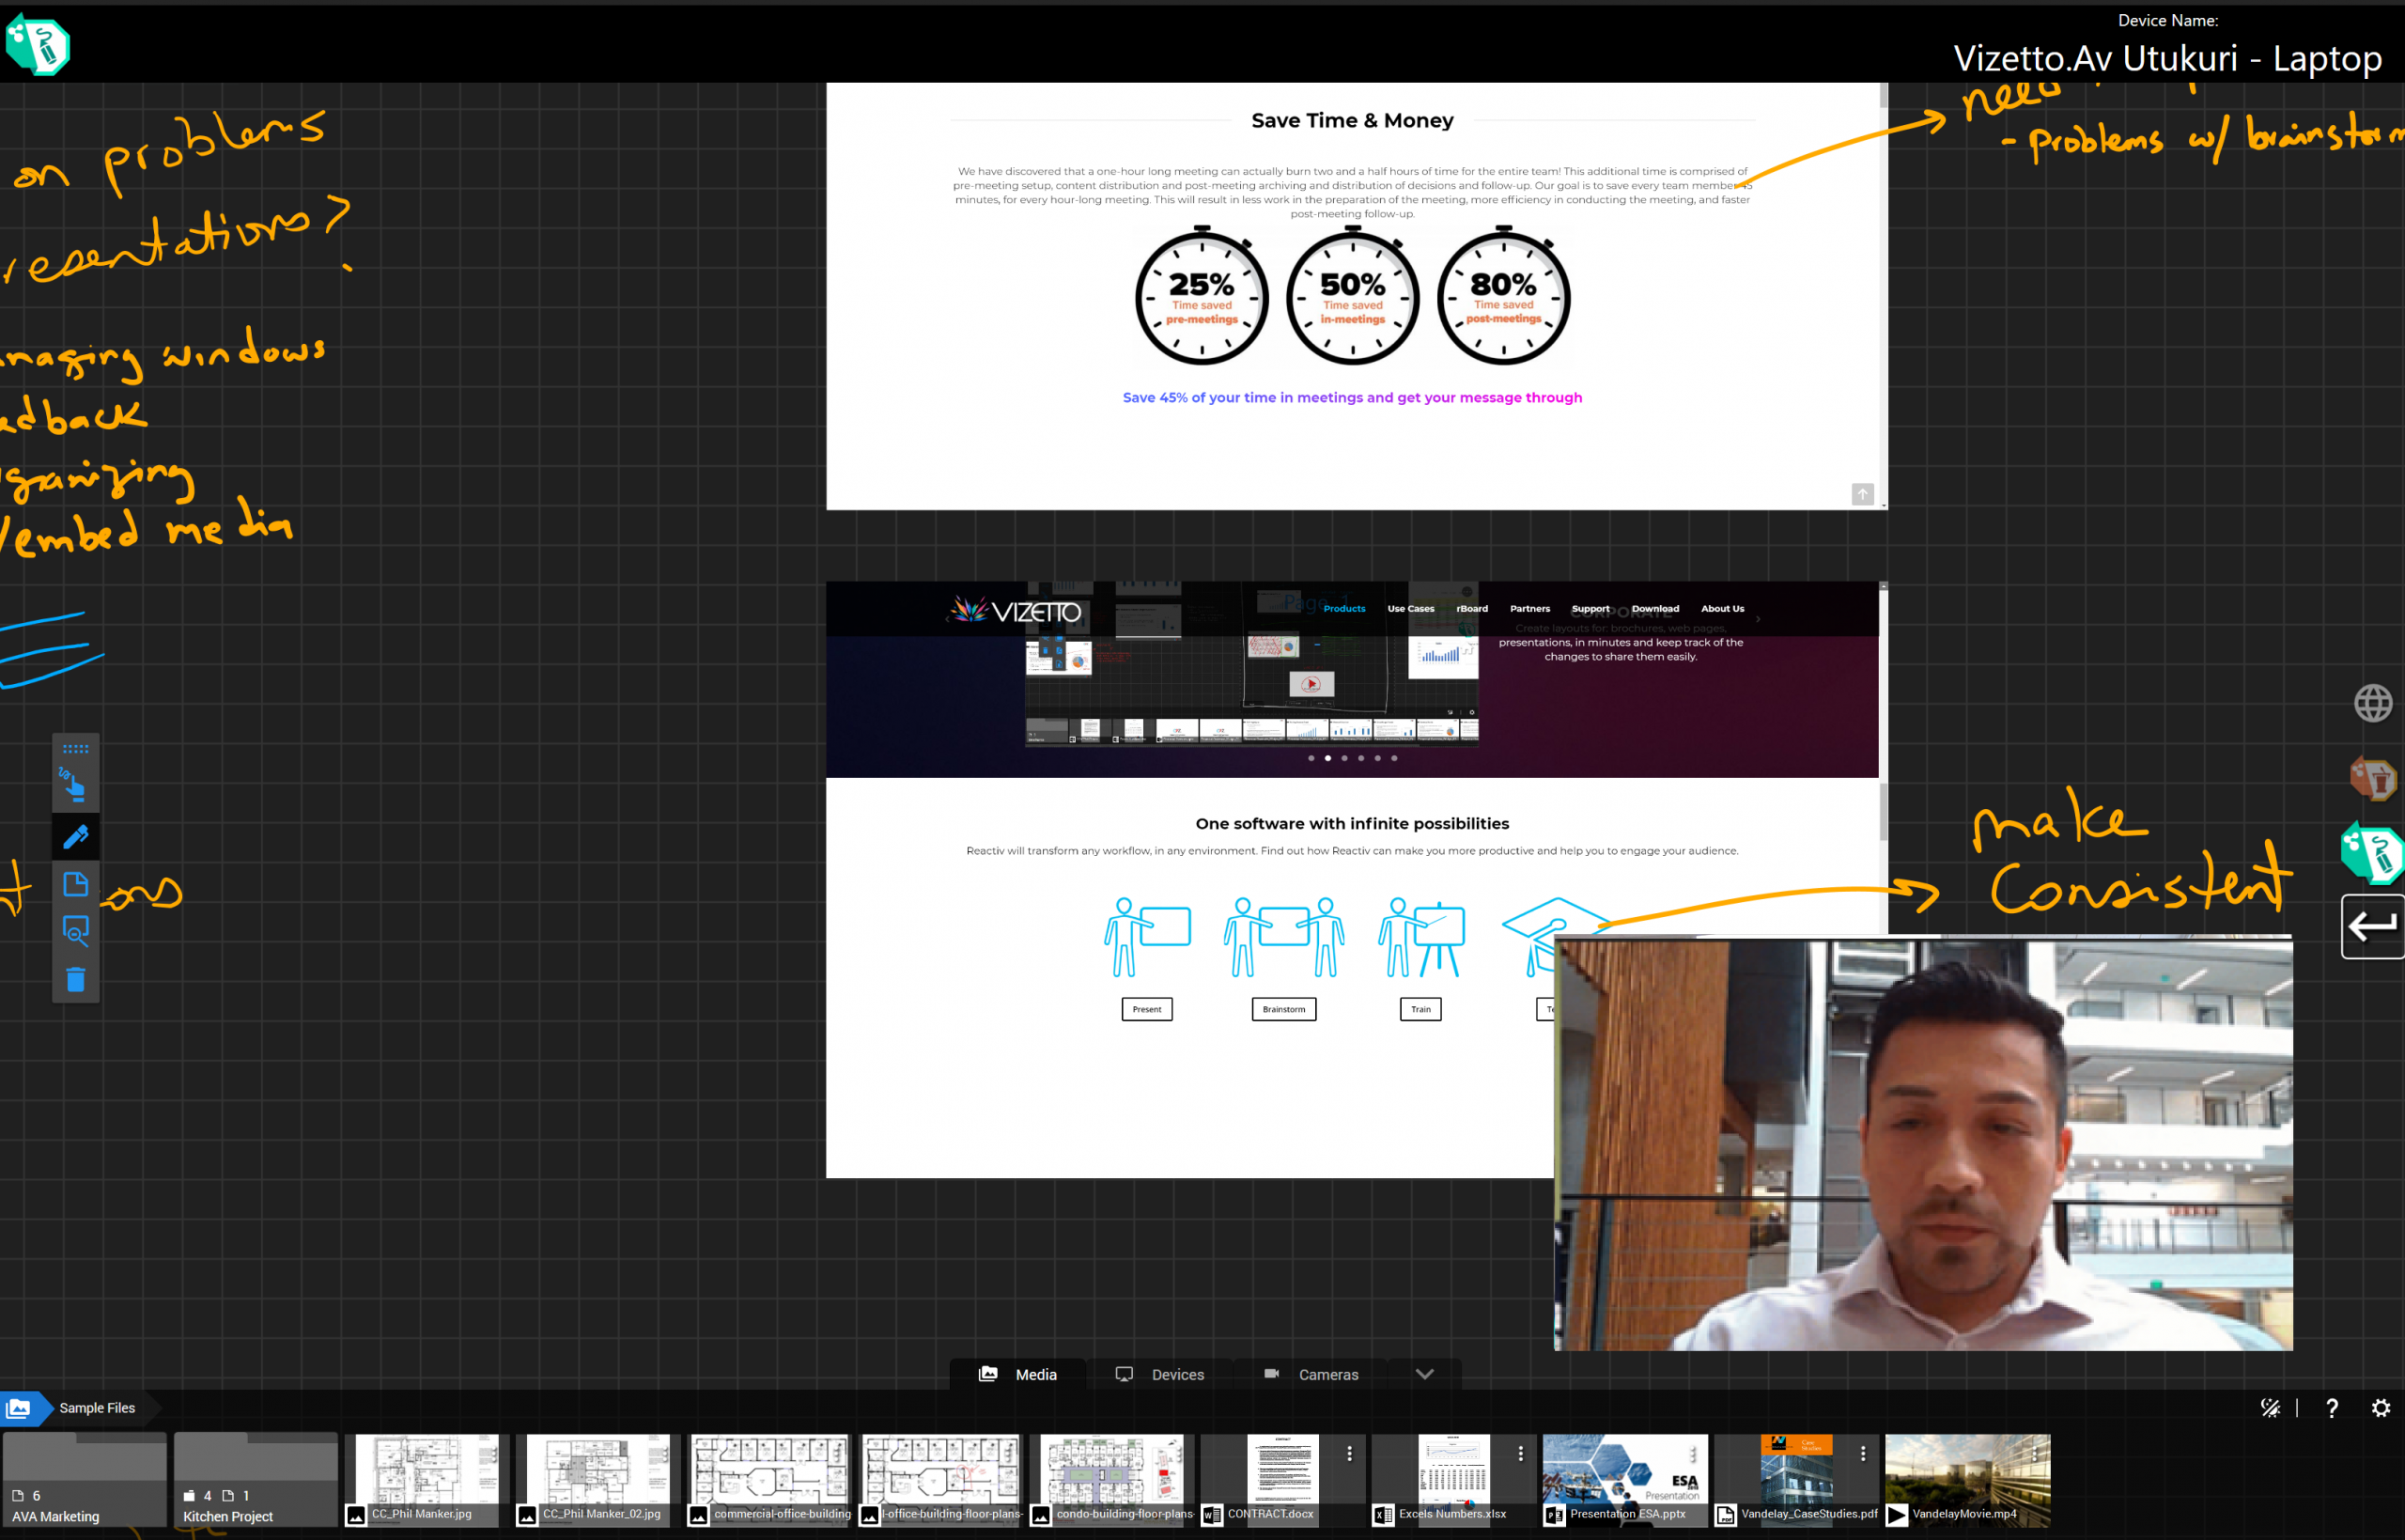Click the video play icon on VandelayMovie.mp4
Image resolution: width=2405 pixels, height=1540 pixels.
[x=1896, y=1515]
